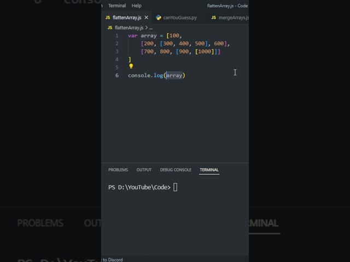
Task: Open the Terminal menu
Action: tap(117, 6)
